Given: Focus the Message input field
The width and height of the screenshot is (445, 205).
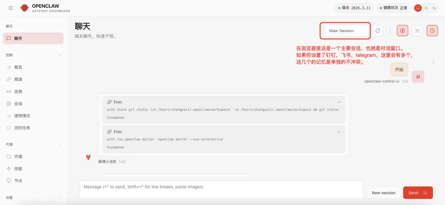Looking at the screenshot, I should 221,190.
